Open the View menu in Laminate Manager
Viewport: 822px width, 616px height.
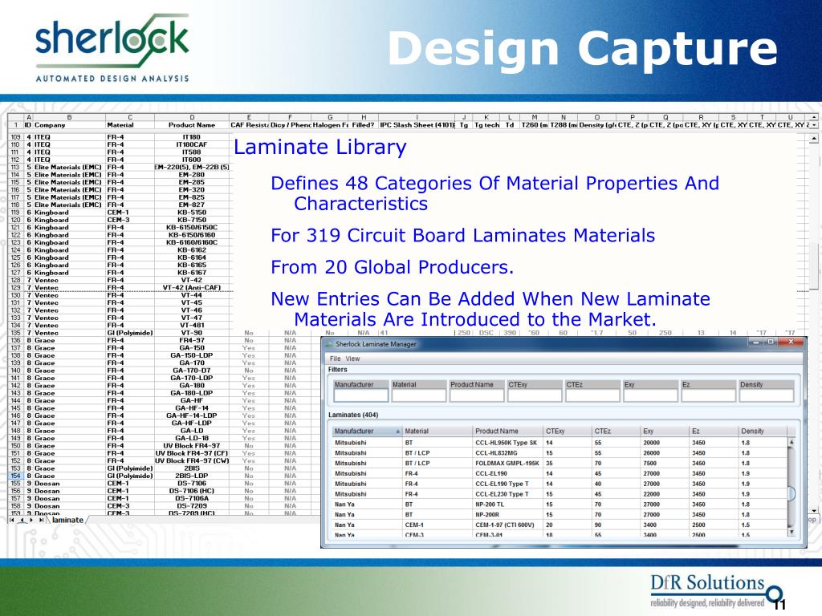[353, 359]
